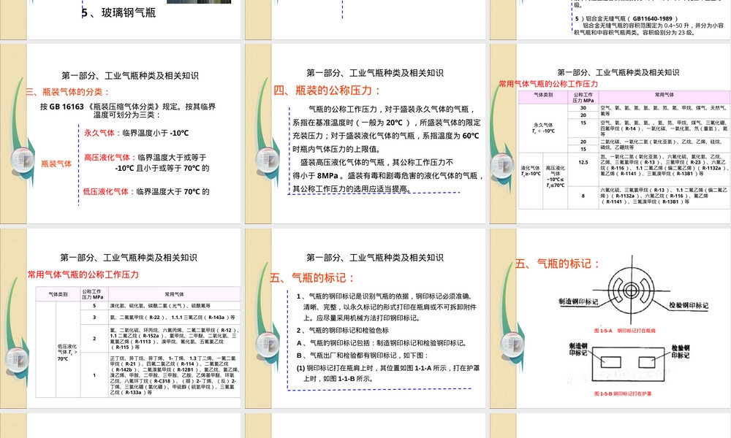Click the 永久气体 Tc < -10℃ table cell
This screenshot has width=731, height=438.
543,128
